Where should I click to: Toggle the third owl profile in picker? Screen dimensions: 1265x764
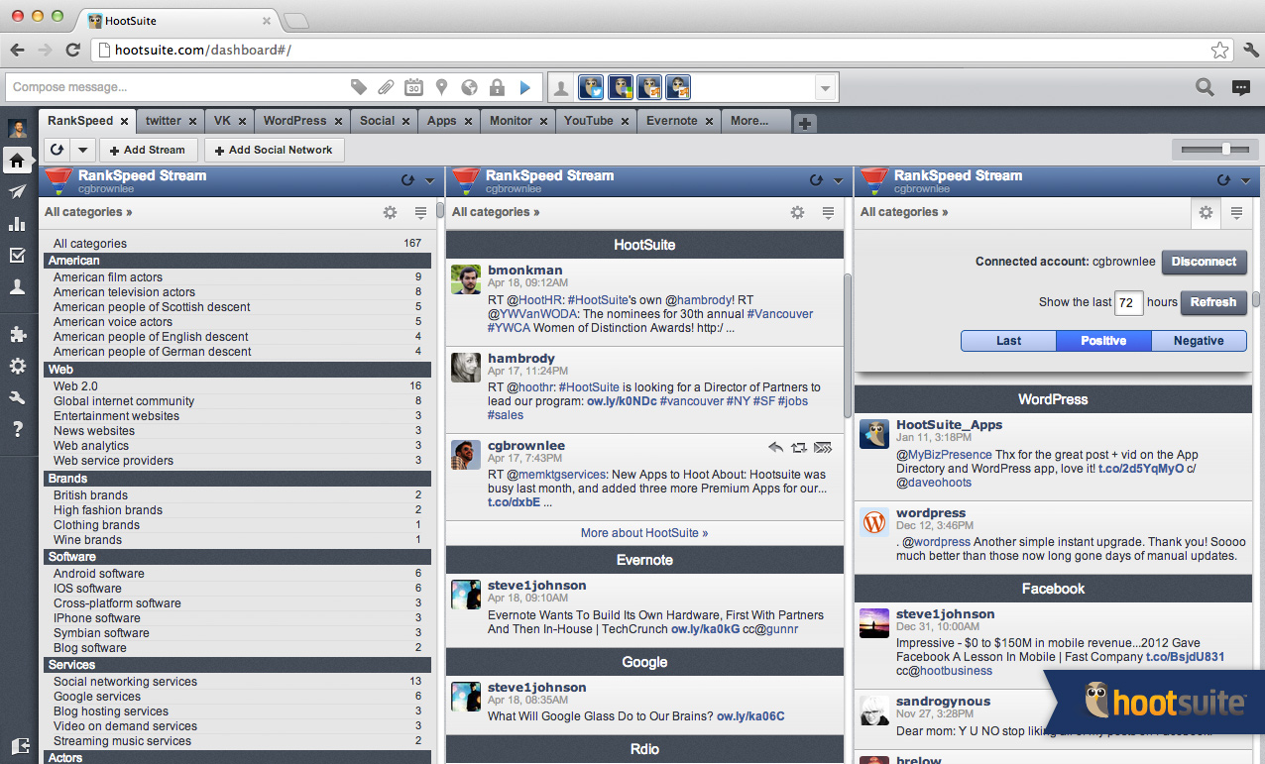point(649,87)
